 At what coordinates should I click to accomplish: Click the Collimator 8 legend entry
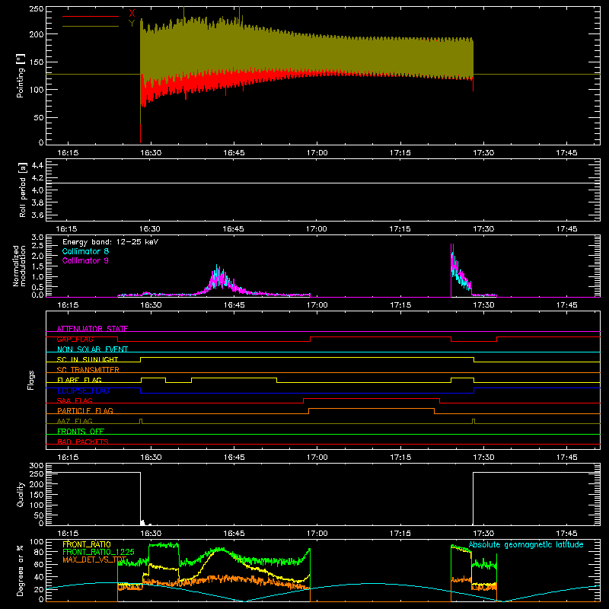coord(85,251)
